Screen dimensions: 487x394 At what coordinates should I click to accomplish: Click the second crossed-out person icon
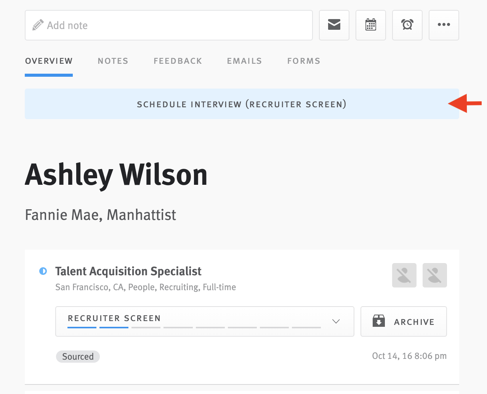[434, 275]
